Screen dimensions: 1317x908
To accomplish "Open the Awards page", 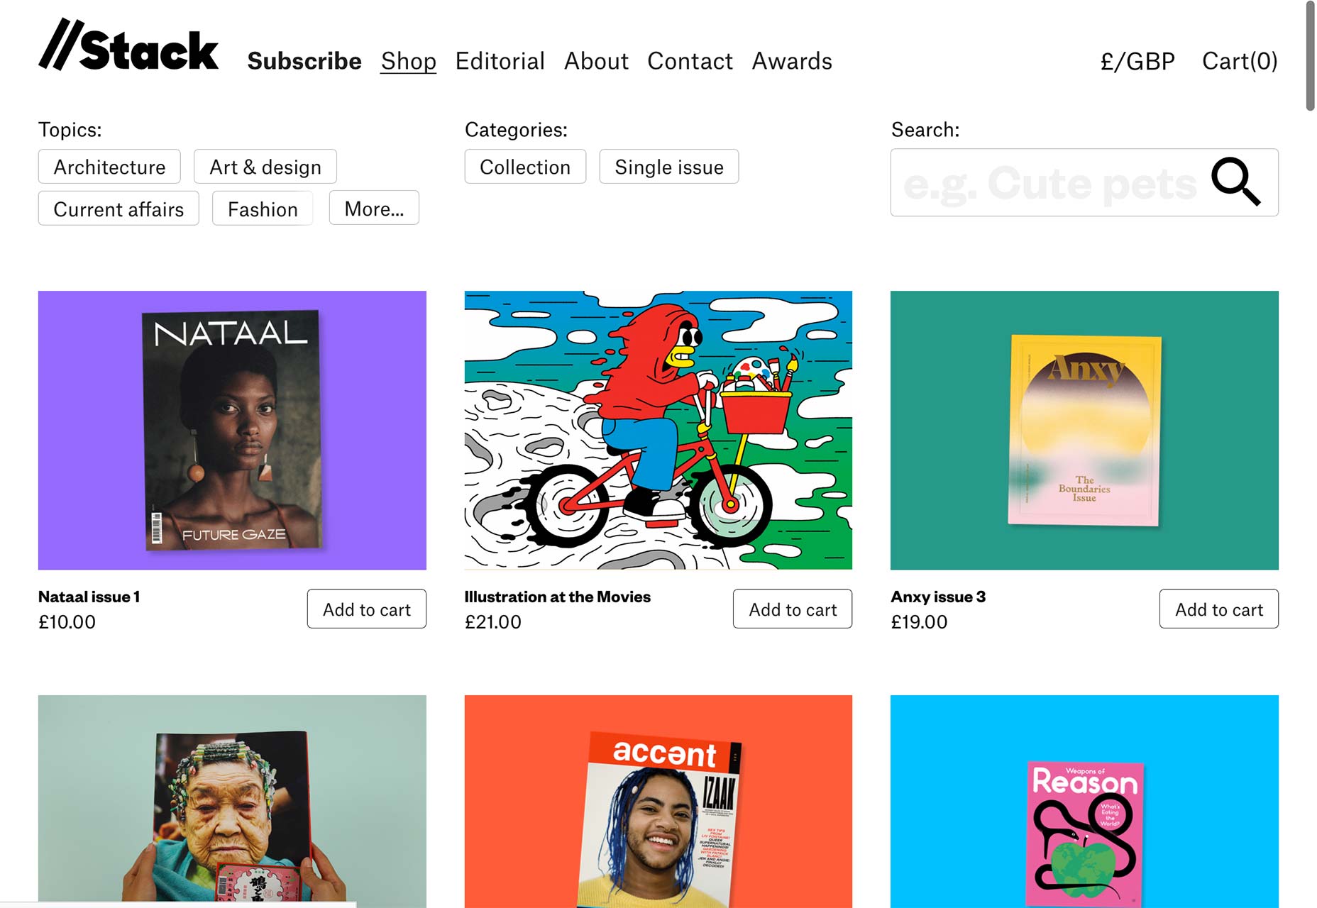I will (792, 61).
